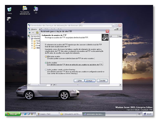The height and width of the screenshot is (121, 158).
Task: Click details pane scroll right arrow
Action: click(120, 85)
